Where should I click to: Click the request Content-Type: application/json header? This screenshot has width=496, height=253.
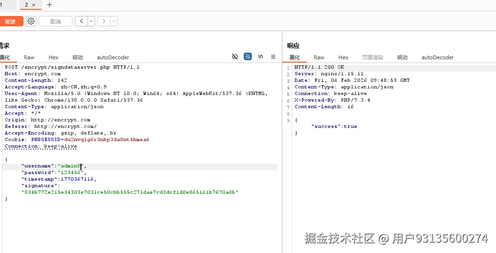pos(54,107)
